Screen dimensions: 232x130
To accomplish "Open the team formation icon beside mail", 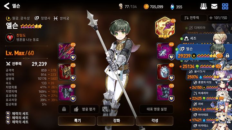I will [x=204, y=6].
